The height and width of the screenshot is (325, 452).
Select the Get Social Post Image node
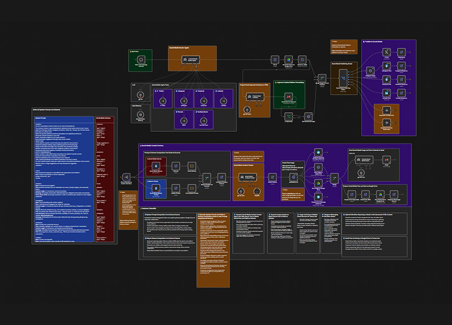[x=308, y=117]
